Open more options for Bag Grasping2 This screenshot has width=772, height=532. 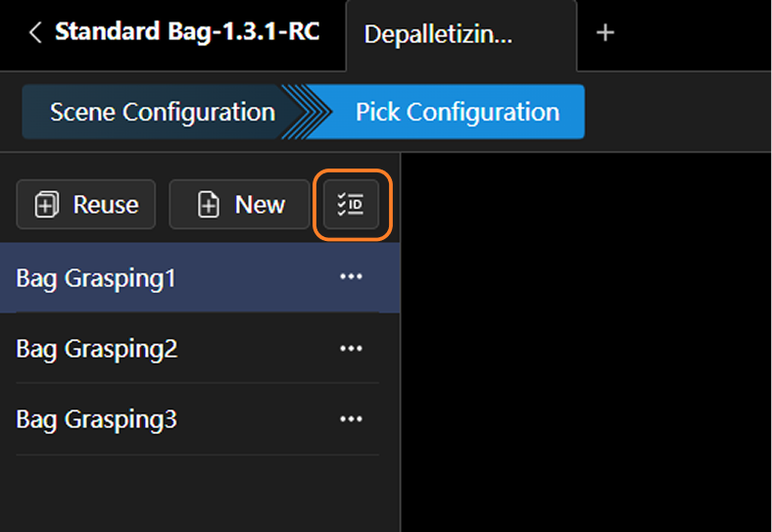(x=351, y=348)
